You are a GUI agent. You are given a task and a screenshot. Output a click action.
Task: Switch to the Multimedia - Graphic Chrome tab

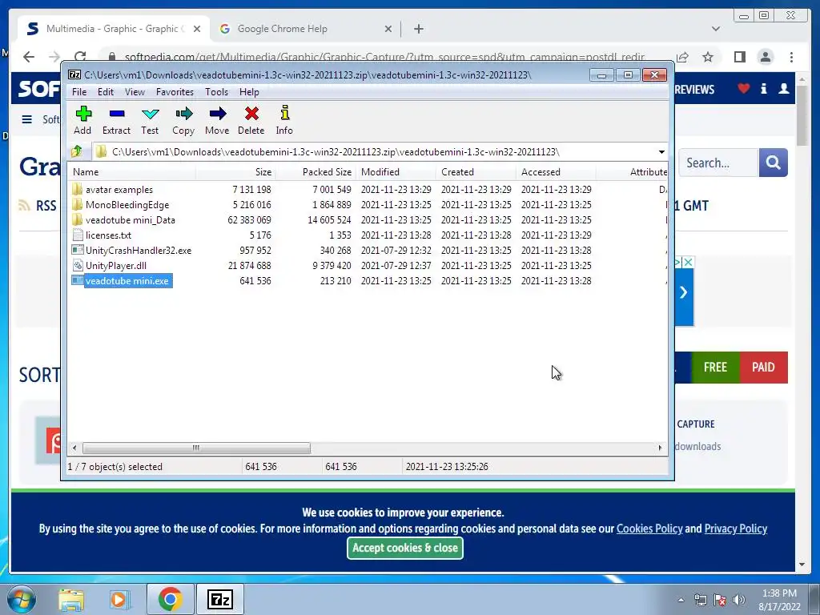[114, 29]
